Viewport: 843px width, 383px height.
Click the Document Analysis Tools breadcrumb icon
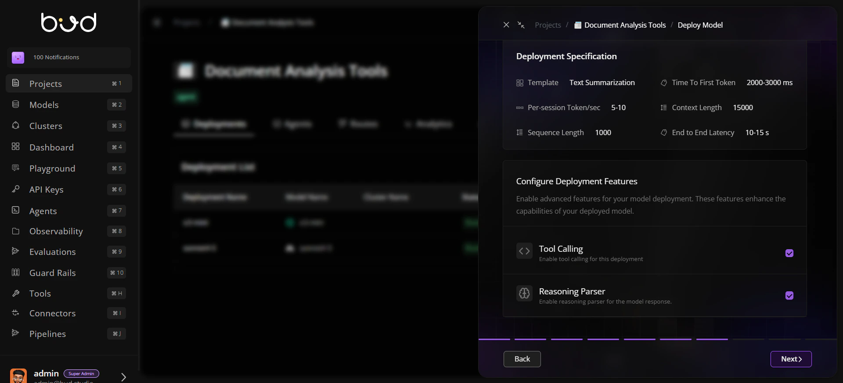coord(578,25)
